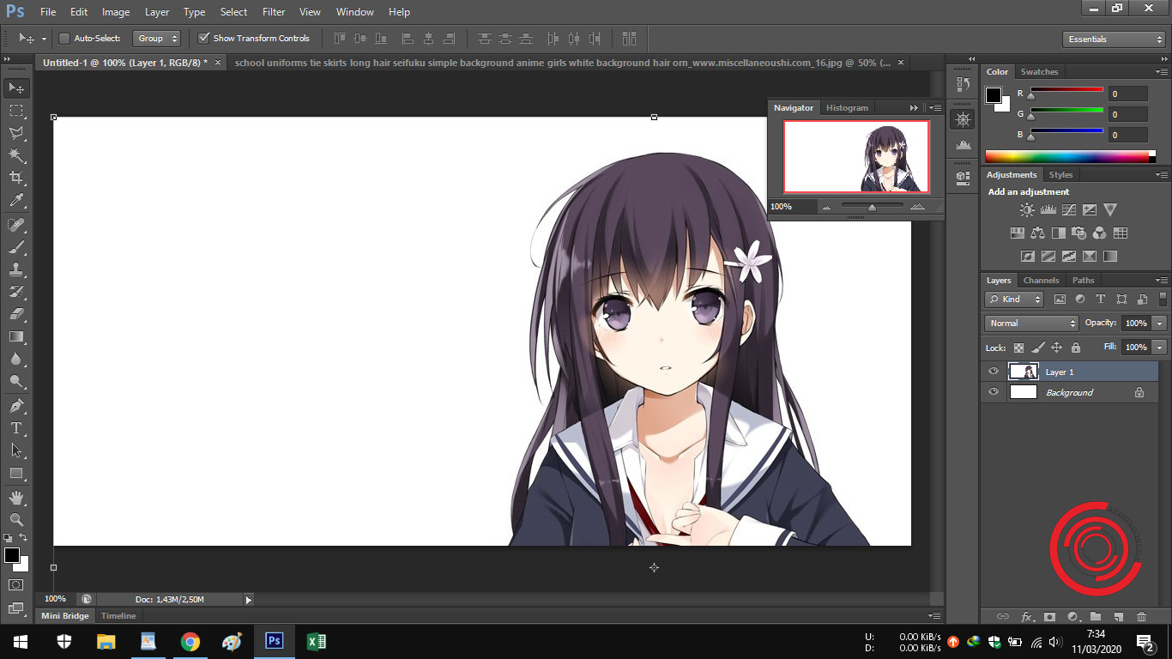Screen dimensions: 1172x659
Task: Toggle lock position
Action: point(1056,348)
